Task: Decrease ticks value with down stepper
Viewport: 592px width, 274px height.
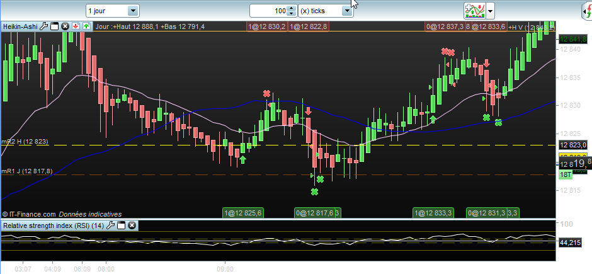Action: click(291, 14)
